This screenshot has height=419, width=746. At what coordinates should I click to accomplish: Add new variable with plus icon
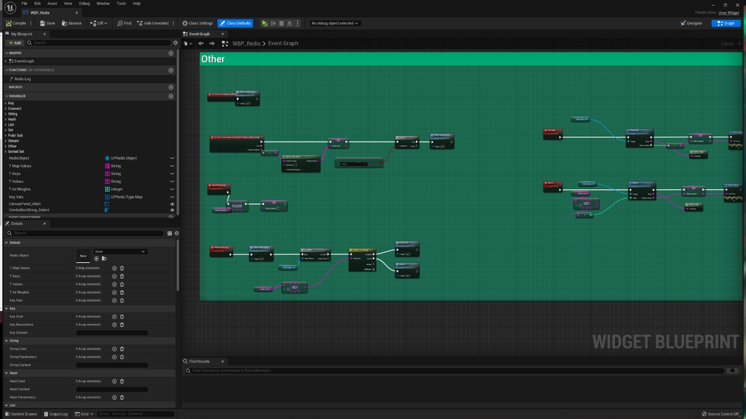tap(171, 96)
